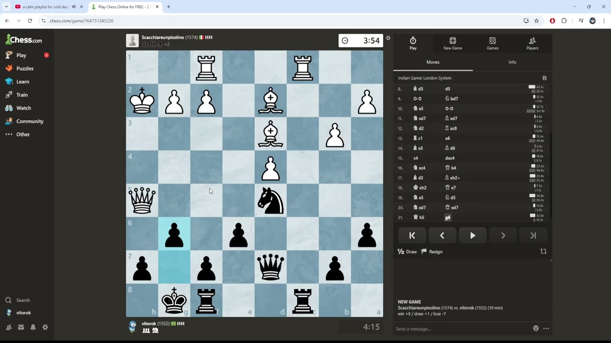This screenshot has width=611, height=343.
Task: Mute the YouTube playlist browser tab
Action: pos(74,7)
